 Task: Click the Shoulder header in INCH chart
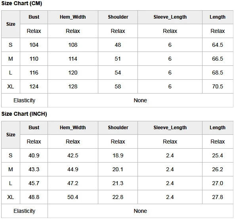pyautogui.click(x=118, y=128)
